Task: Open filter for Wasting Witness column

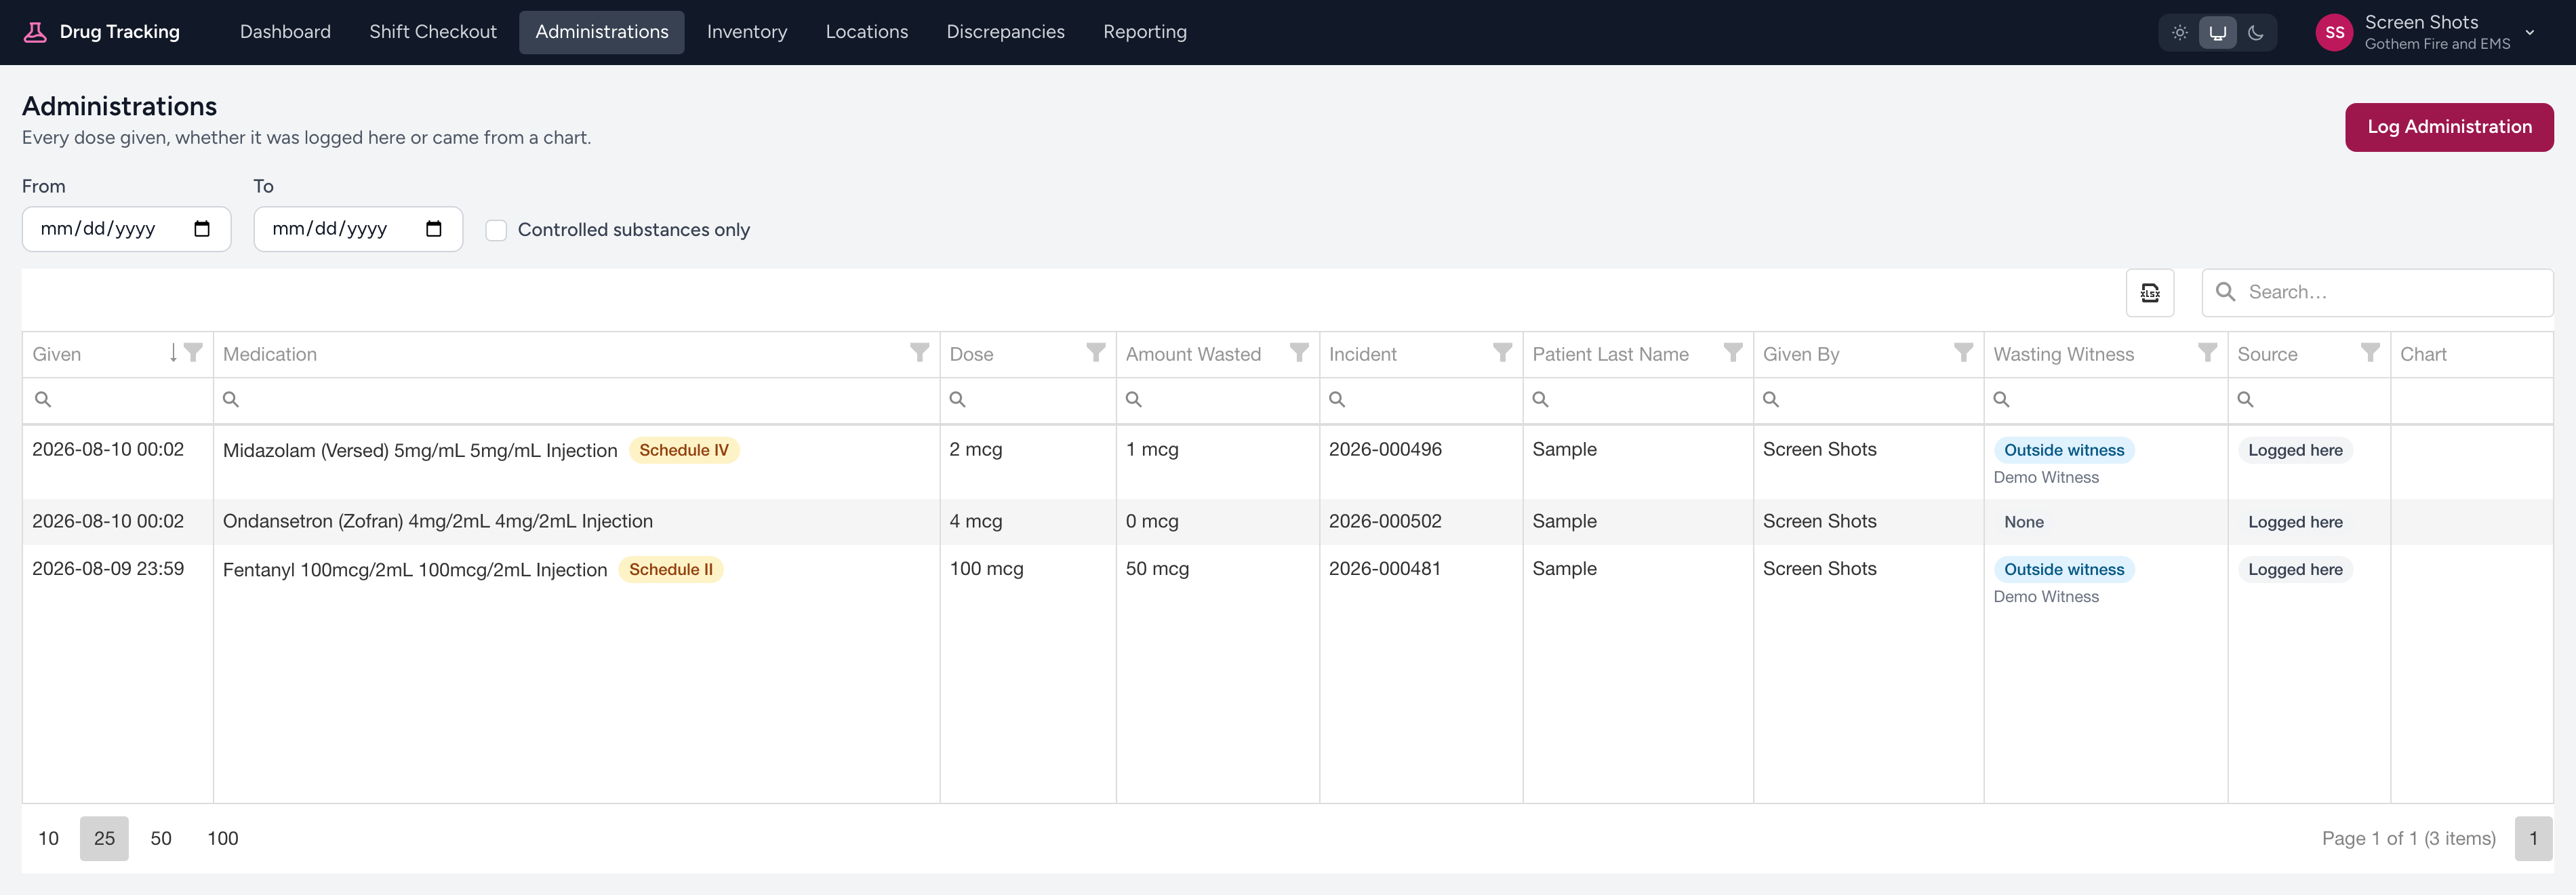Action: click(x=2207, y=353)
